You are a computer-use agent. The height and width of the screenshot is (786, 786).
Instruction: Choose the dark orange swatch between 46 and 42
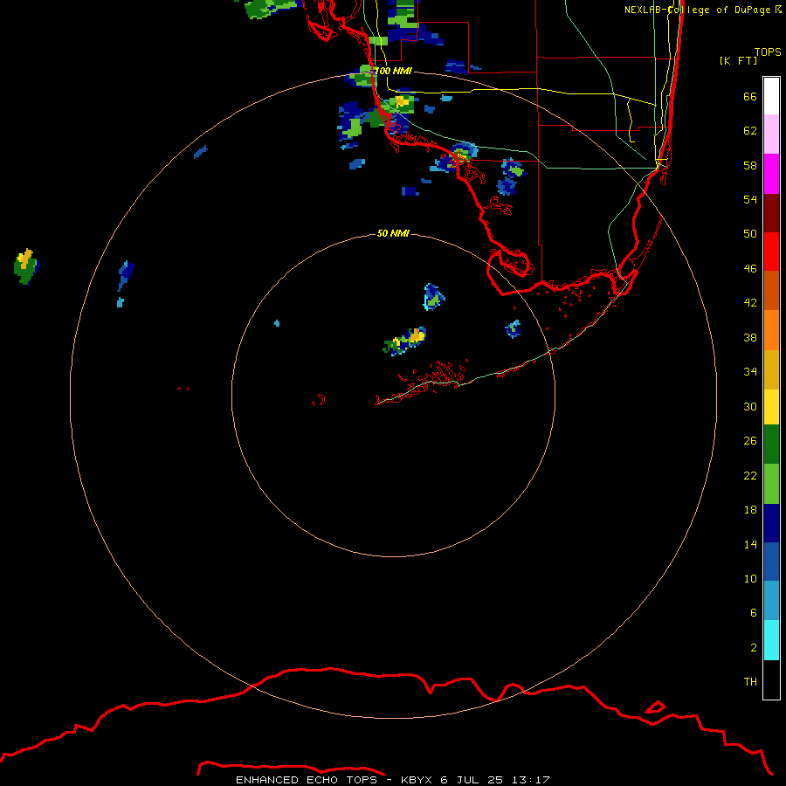click(x=771, y=291)
